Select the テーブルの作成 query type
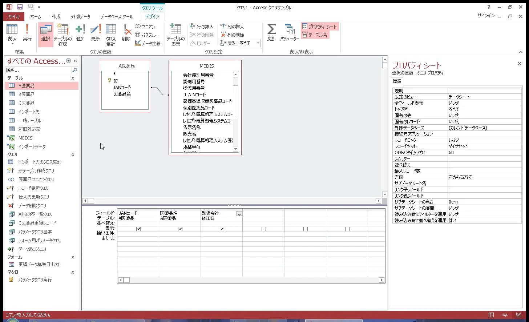529x322 pixels. (x=63, y=35)
